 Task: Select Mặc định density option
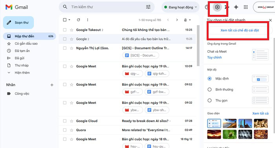click(x=209, y=79)
